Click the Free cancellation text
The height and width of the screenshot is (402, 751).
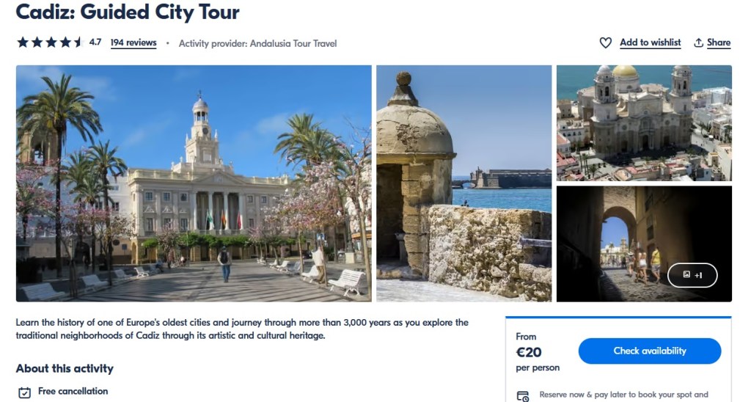73,391
